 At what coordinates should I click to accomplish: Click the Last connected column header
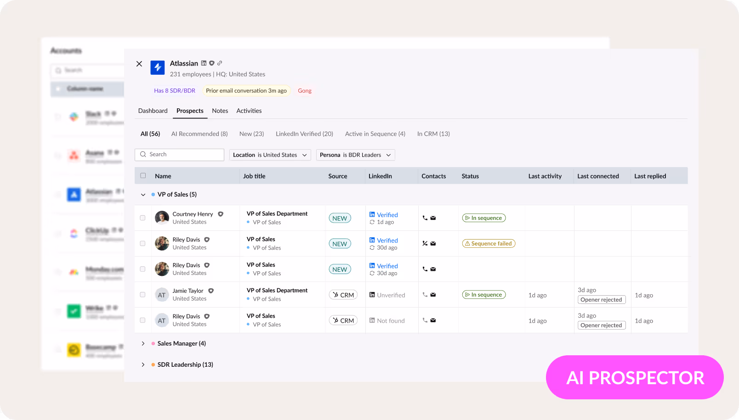pyautogui.click(x=598, y=176)
